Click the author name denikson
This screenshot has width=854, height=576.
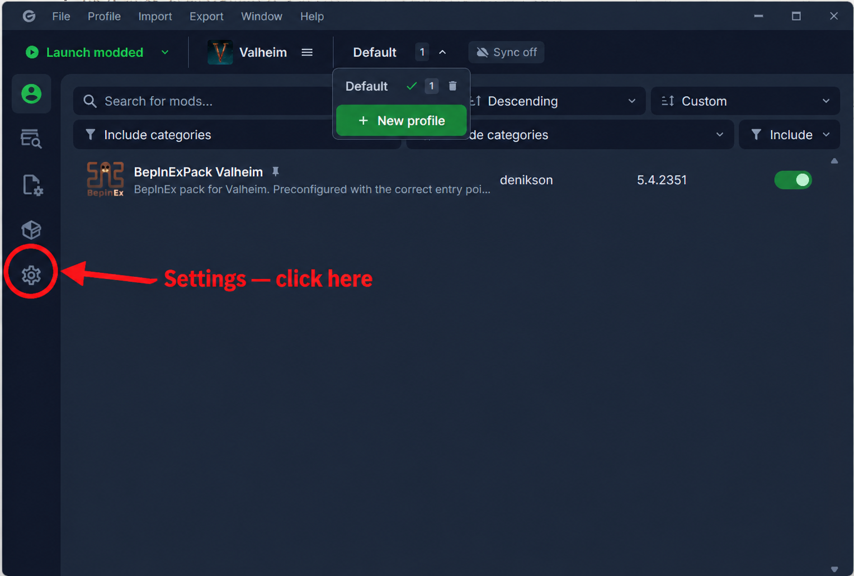tap(526, 180)
